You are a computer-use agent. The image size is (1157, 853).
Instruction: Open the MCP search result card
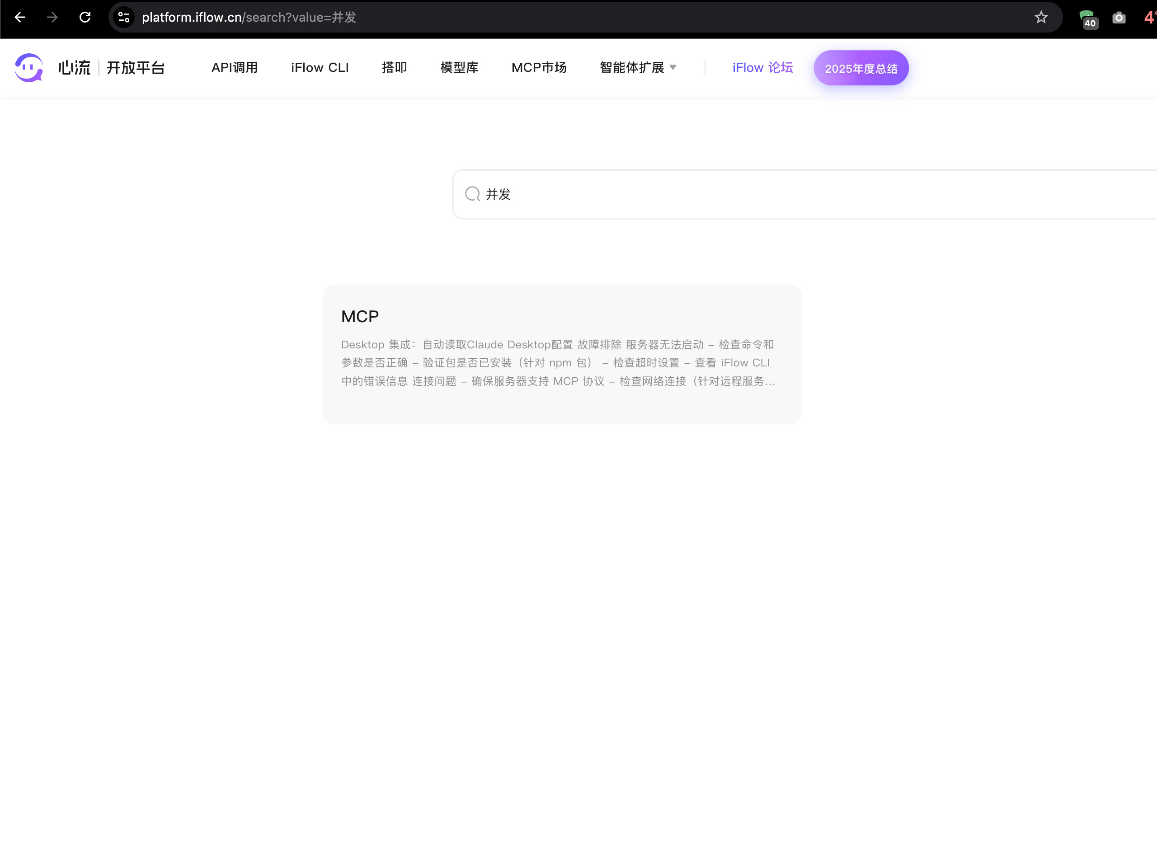562,354
